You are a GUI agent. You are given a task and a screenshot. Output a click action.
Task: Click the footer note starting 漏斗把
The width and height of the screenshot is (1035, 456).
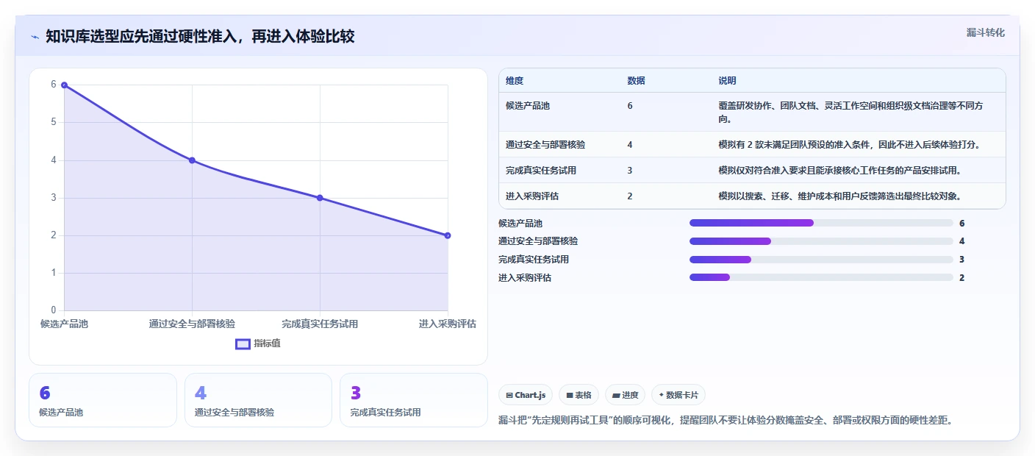tap(726, 420)
